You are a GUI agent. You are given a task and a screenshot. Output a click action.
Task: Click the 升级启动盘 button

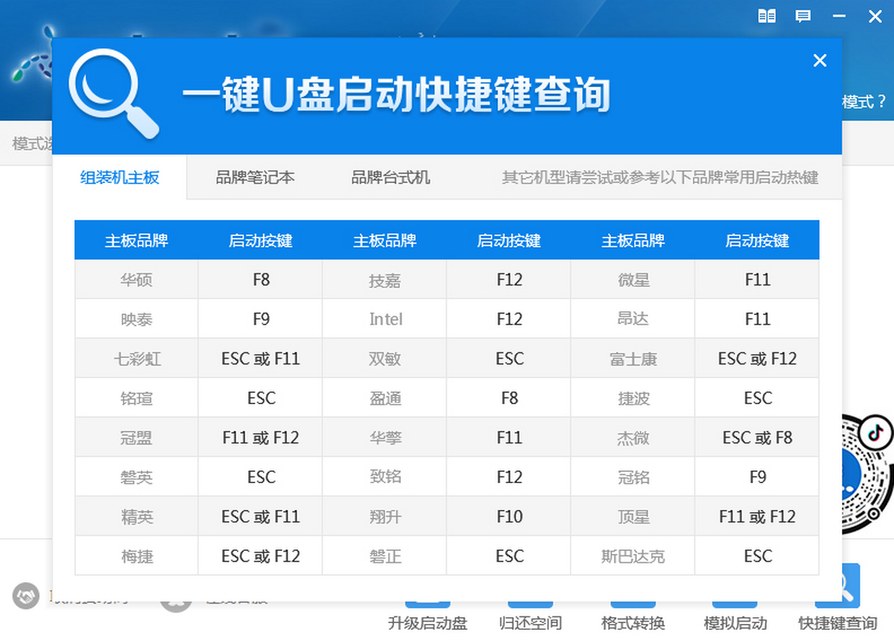[427, 622]
